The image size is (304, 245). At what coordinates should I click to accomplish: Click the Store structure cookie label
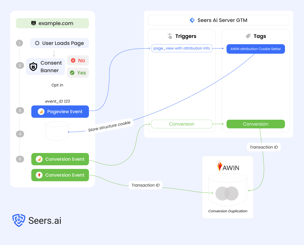pos(109,126)
